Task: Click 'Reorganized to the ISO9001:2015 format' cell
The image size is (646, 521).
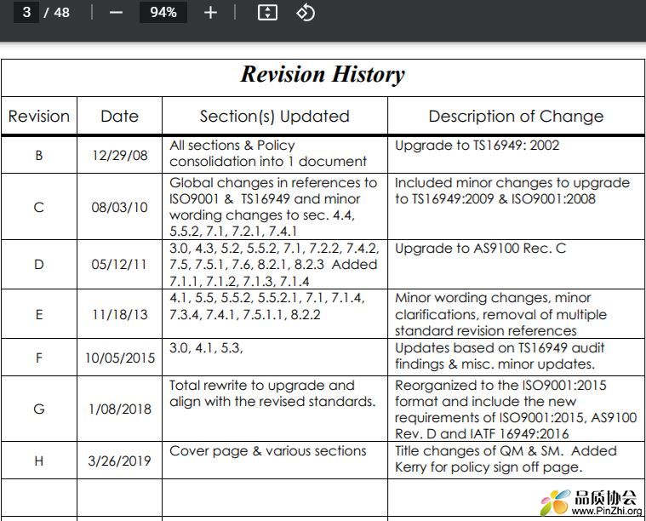Action: [516, 409]
